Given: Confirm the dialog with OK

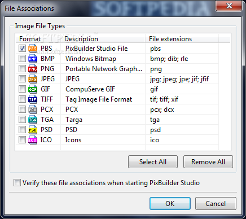Looking at the screenshot, I should coord(170,203).
